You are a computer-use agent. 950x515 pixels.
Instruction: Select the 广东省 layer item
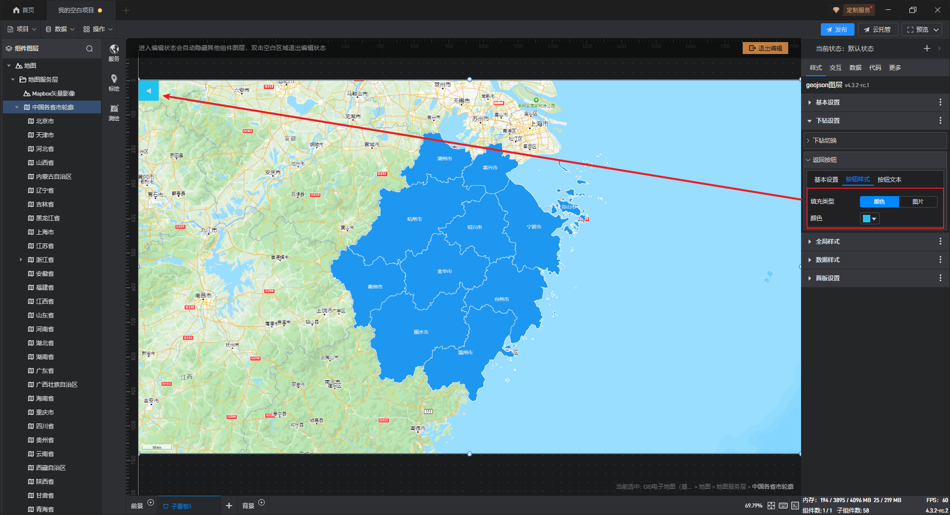(45, 370)
